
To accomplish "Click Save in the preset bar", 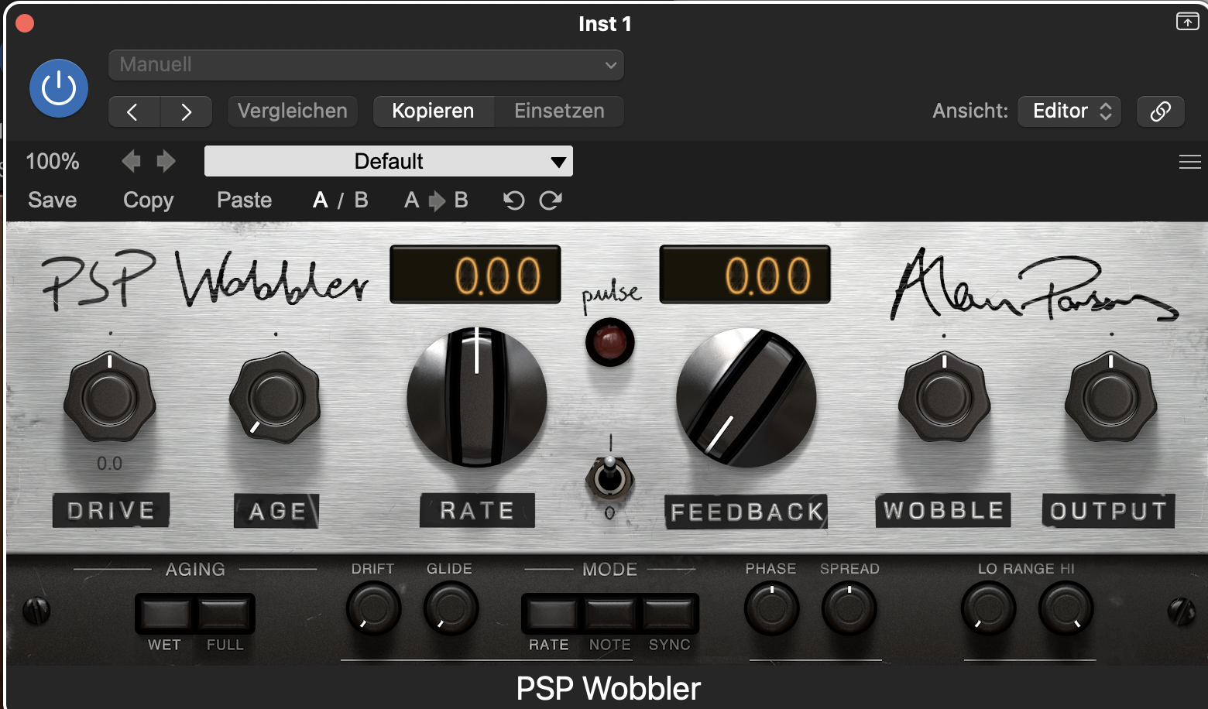I will [x=53, y=200].
